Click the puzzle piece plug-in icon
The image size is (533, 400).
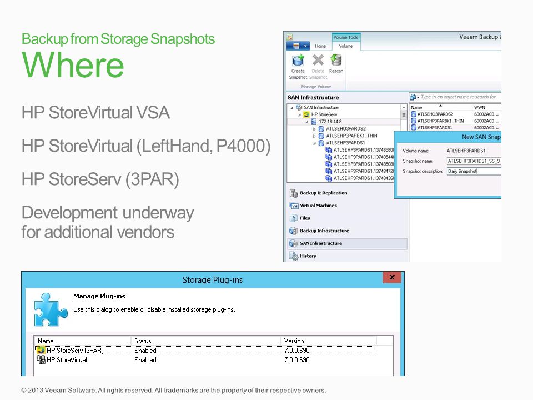51,309
